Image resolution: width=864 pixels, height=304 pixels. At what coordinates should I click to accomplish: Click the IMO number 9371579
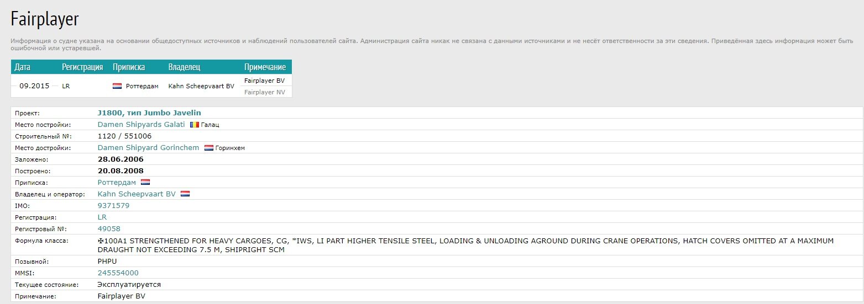coord(113,206)
